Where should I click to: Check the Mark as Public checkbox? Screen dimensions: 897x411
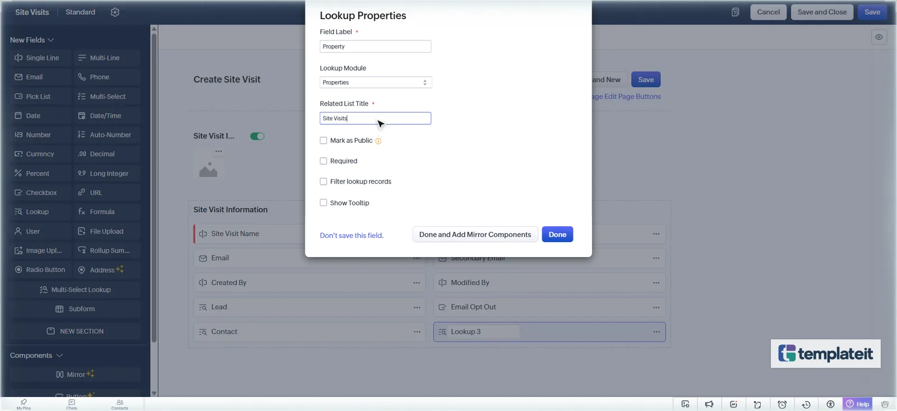tap(323, 141)
